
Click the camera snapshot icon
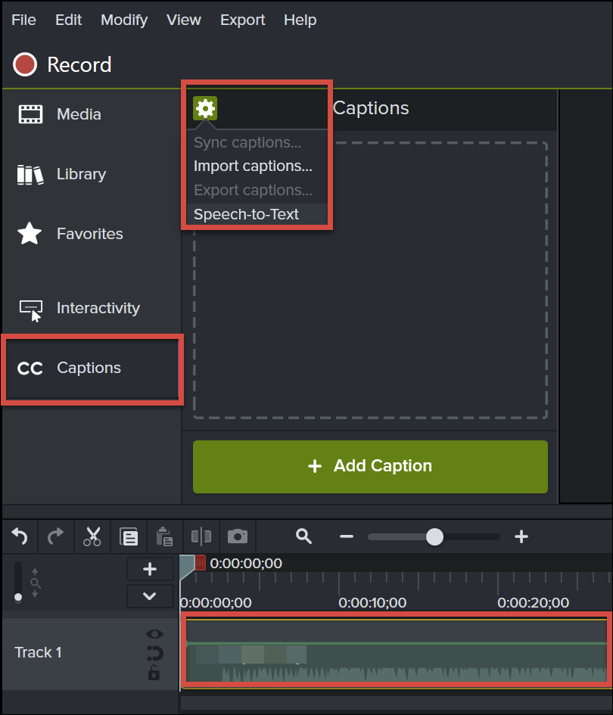pos(238,536)
